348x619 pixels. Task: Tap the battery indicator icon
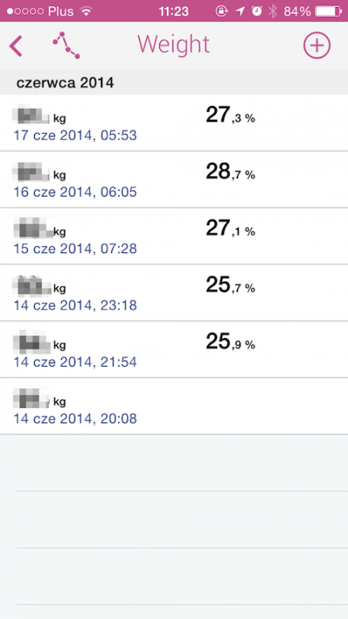point(328,11)
